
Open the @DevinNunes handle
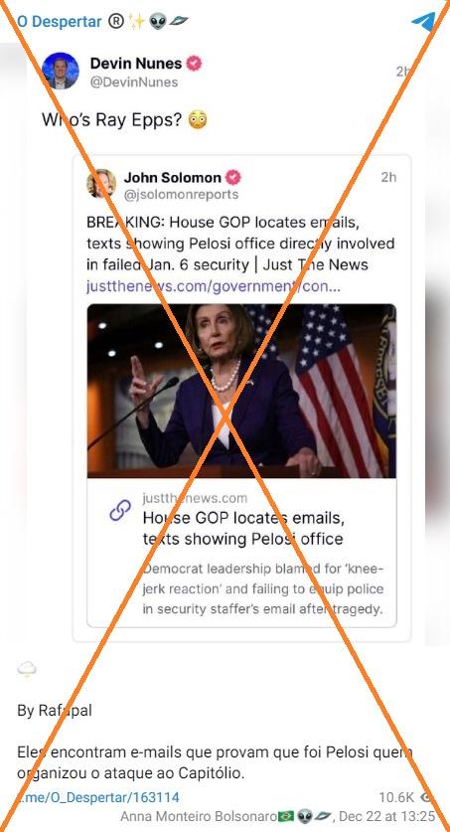pyautogui.click(x=134, y=83)
